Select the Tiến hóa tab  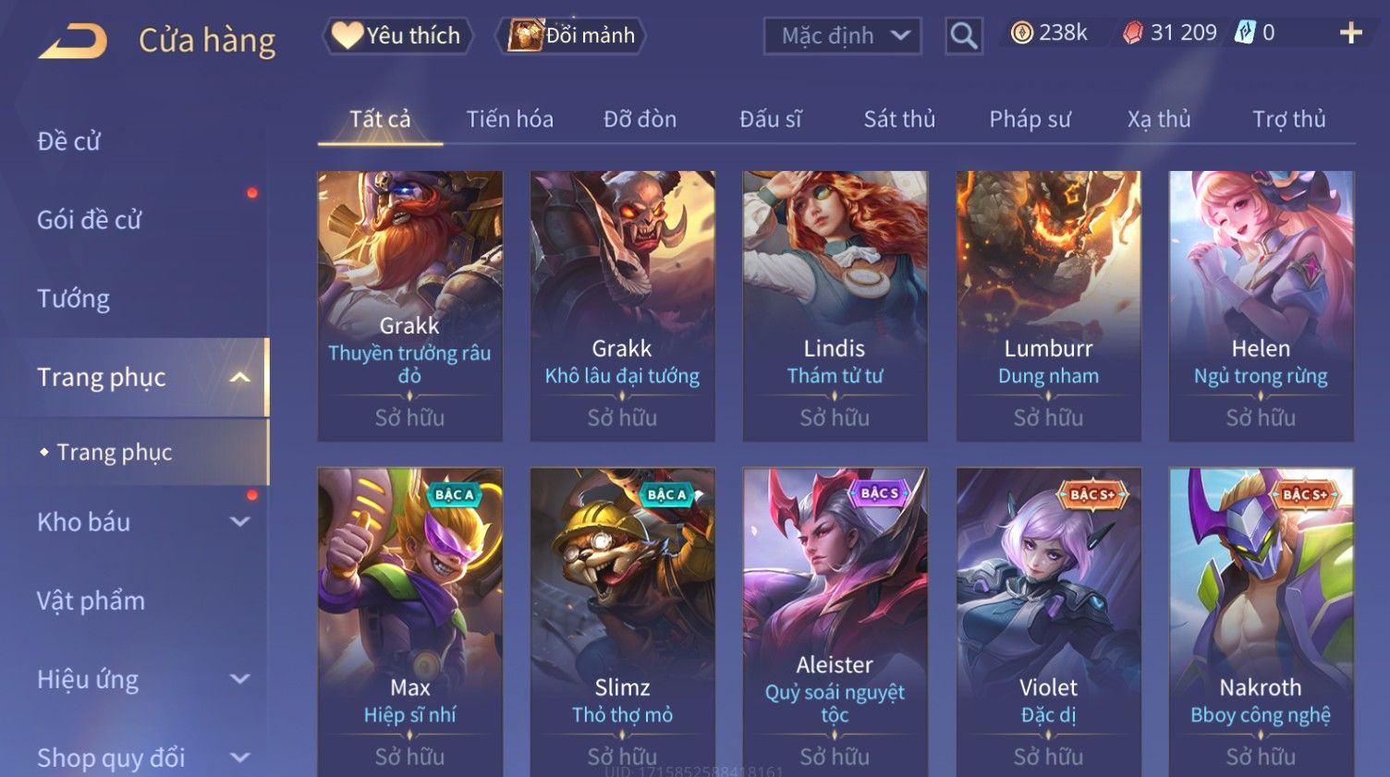509,119
